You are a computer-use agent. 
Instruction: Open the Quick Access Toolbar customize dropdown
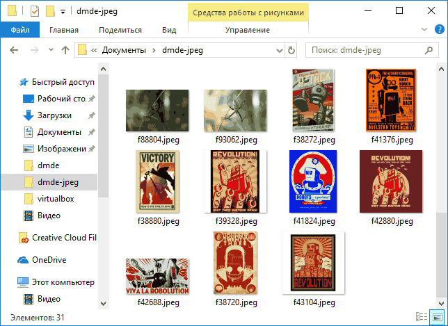point(63,12)
